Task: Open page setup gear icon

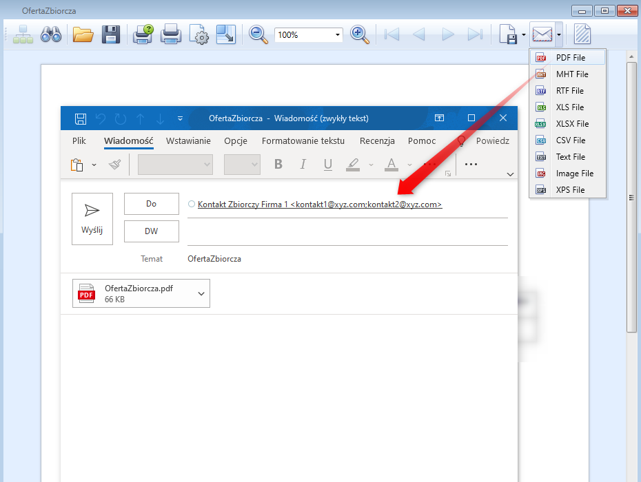Action: (199, 34)
